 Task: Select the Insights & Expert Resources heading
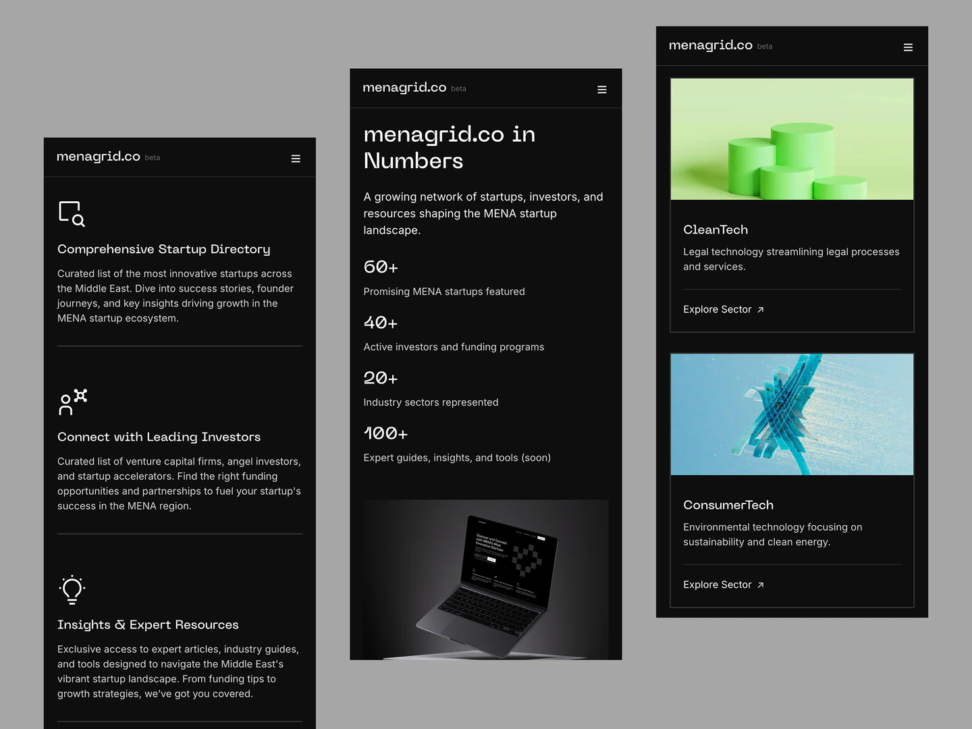point(148,624)
